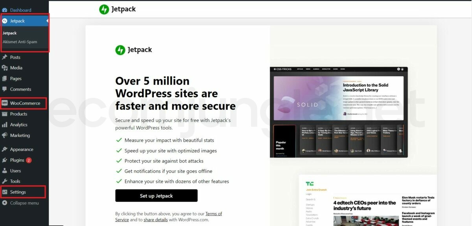
Task: Open the Appearance brush icon
Action: [5, 149]
